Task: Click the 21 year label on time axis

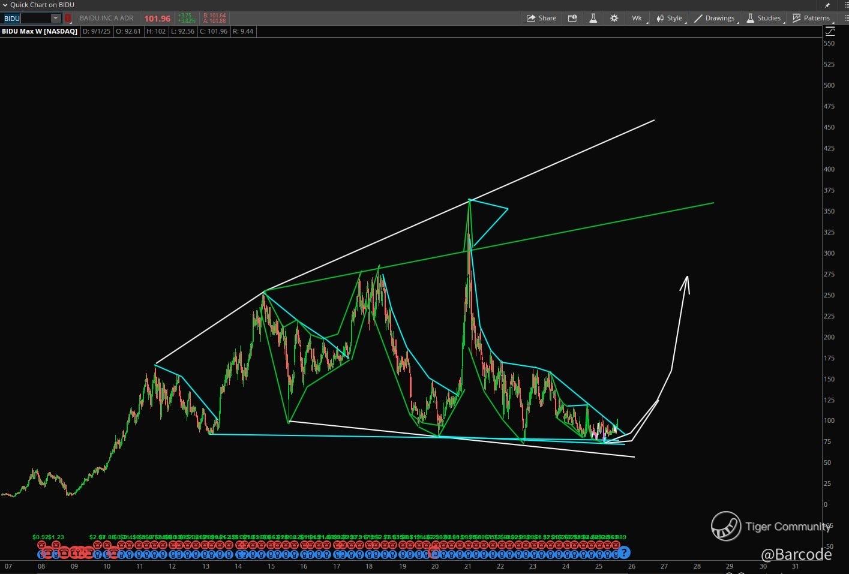Action: [x=468, y=566]
